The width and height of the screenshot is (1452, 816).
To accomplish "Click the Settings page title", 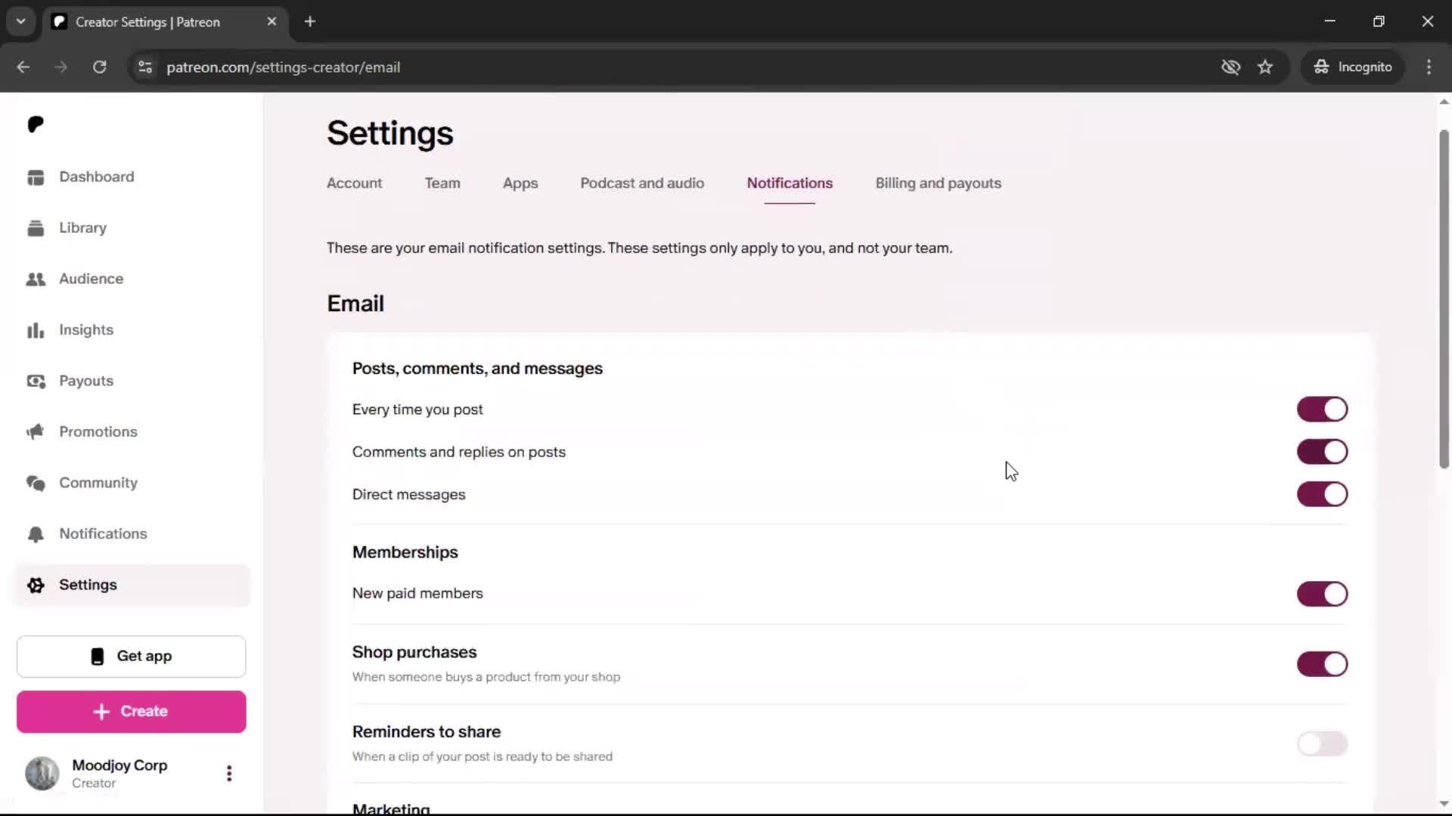I will click(390, 134).
